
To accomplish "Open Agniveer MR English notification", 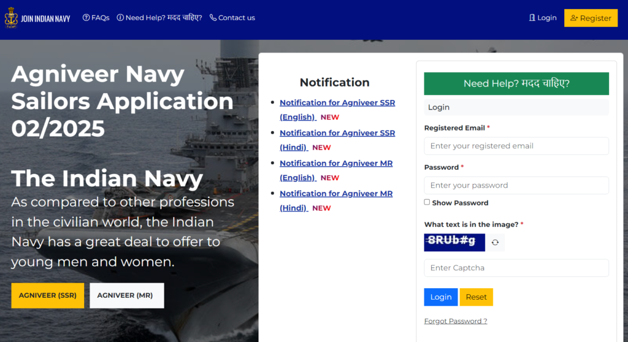I will (336, 170).
